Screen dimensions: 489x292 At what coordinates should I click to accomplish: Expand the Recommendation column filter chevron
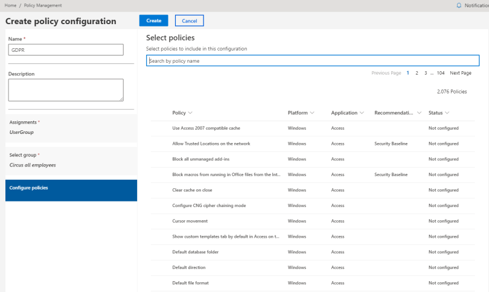419,113
